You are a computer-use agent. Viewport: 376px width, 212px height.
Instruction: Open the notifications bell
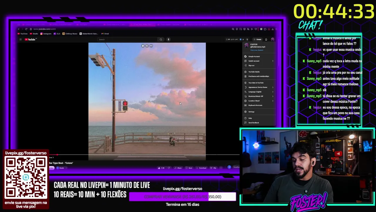point(266,39)
